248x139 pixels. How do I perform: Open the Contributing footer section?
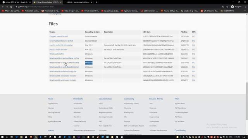point(180,131)
